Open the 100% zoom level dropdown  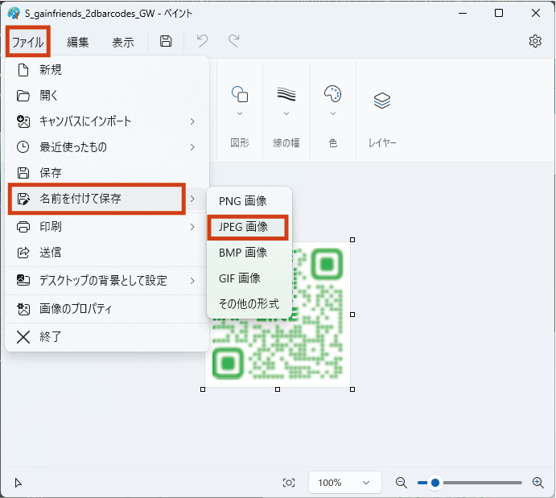(344, 483)
